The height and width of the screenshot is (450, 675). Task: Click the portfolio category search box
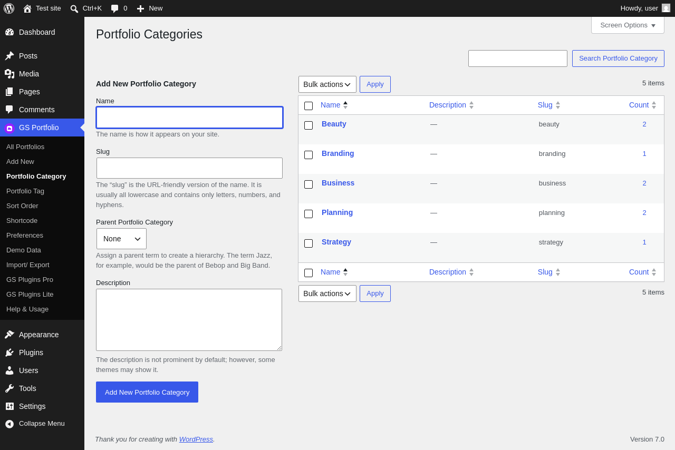pyautogui.click(x=518, y=58)
